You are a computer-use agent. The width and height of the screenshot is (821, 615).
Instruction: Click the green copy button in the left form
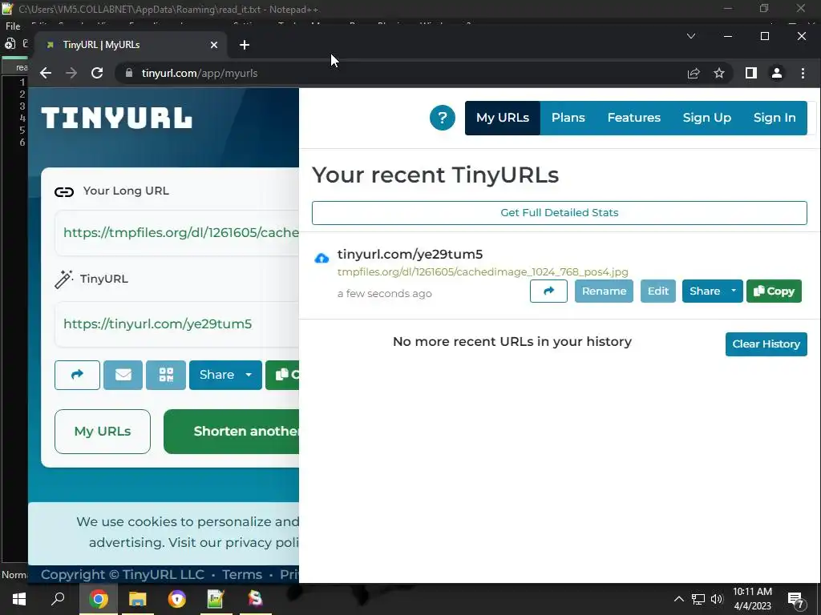283,375
